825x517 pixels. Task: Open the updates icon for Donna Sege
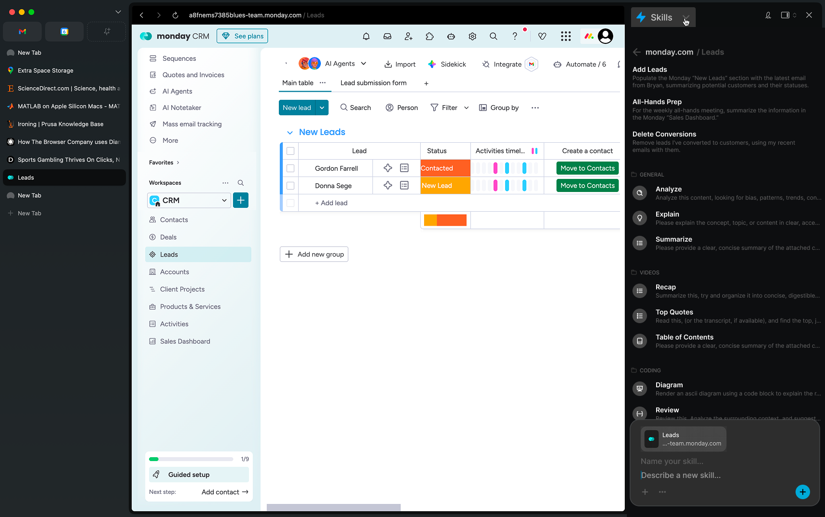click(404, 185)
